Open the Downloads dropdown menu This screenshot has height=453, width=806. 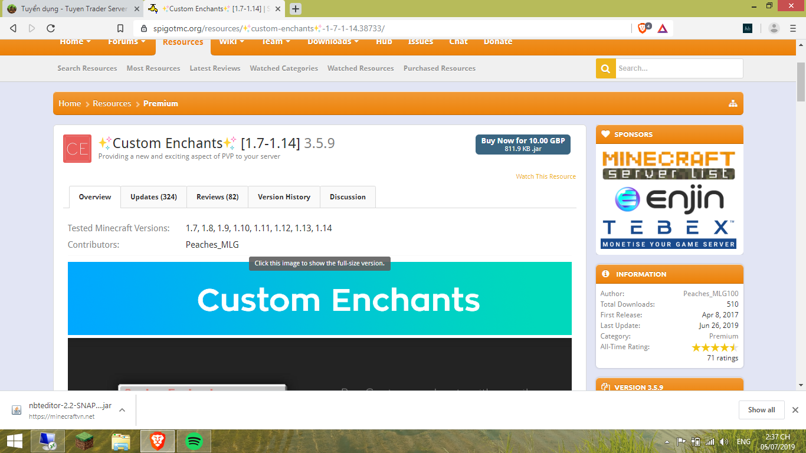pyautogui.click(x=333, y=41)
